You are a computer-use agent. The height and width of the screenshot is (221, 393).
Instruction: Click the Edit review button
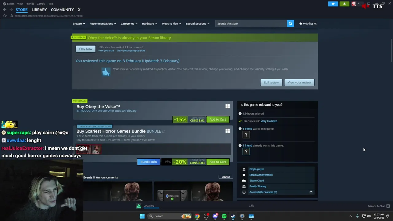[x=271, y=82]
